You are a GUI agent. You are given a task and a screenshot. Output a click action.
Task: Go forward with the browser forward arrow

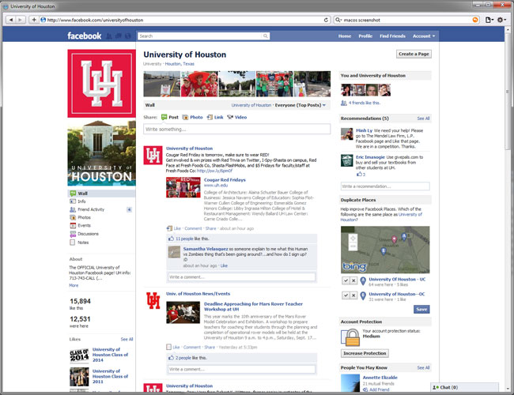tap(20, 20)
